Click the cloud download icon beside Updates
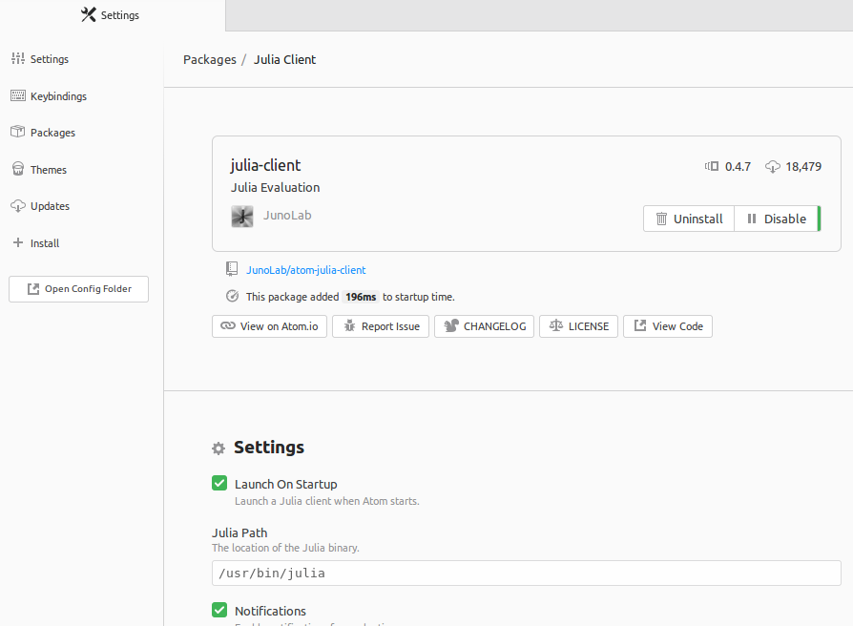Viewport: 853px width, 626px height. (18, 205)
